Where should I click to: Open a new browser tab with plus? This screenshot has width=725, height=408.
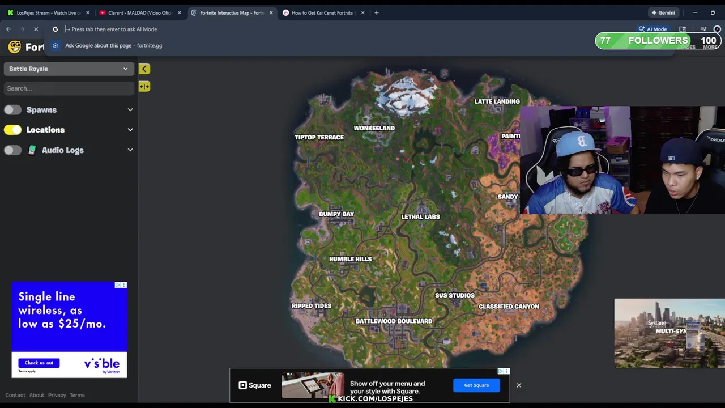[x=377, y=12]
